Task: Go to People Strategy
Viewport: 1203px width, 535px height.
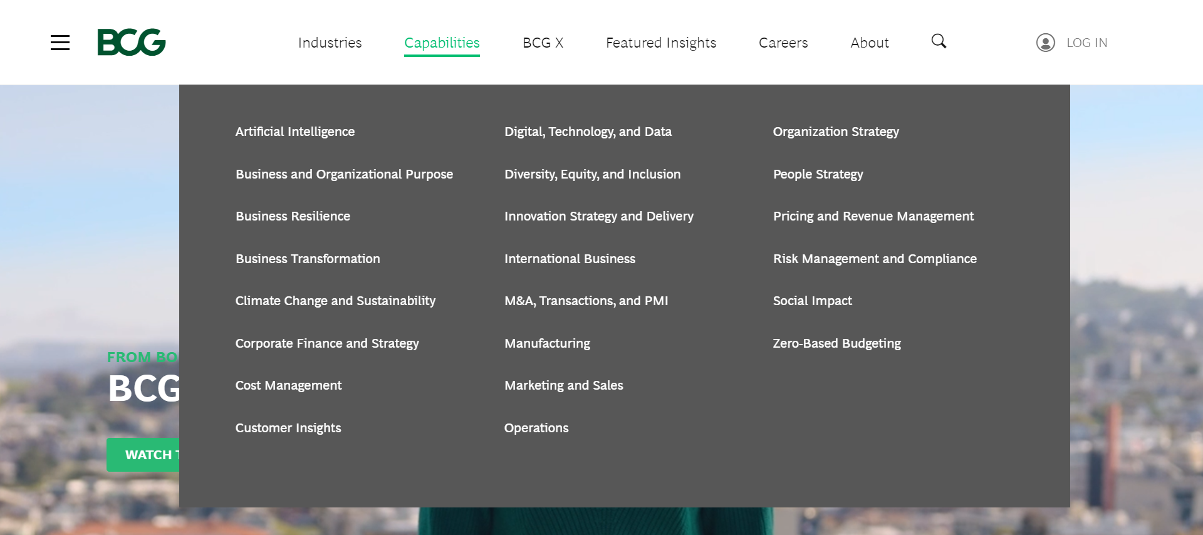Action: [x=818, y=174]
